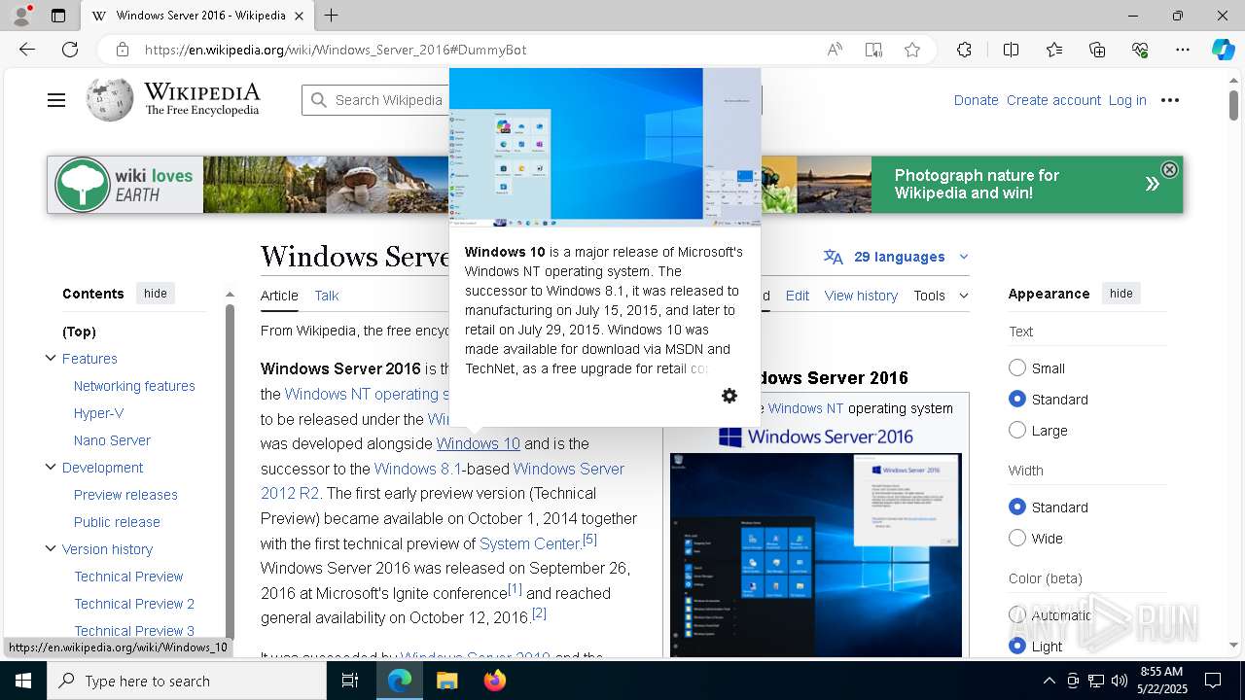Image resolution: width=1245 pixels, height=700 pixels.
Task: Open View history tab
Action: coord(861,296)
